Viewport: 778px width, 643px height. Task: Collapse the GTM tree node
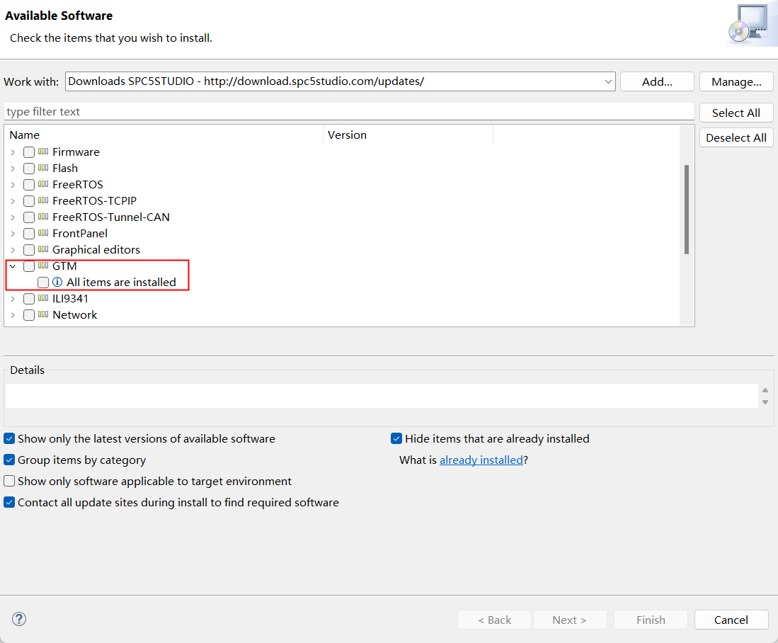(x=13, y=266)
